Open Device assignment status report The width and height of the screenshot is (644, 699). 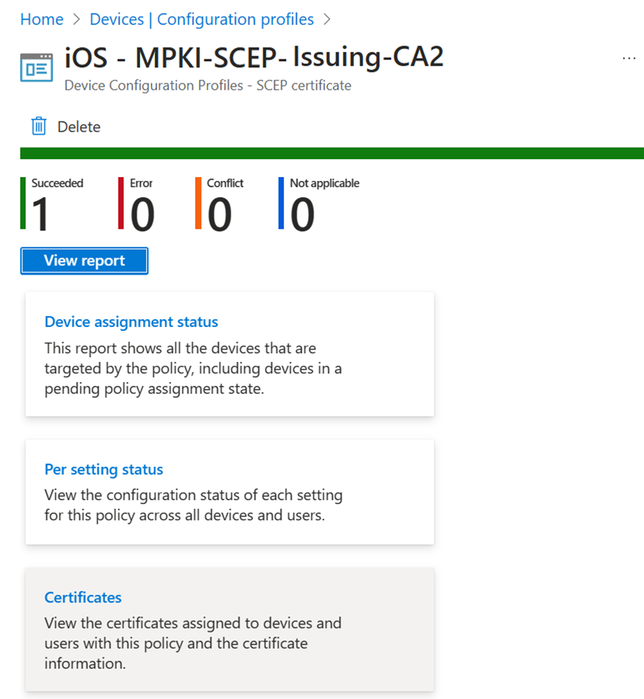click(131, 322)
